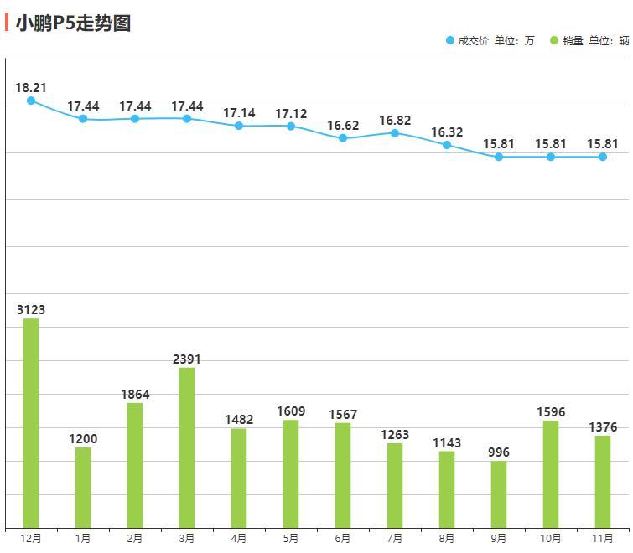Click the 18.21 price label
Viewport: 633px width, 553px height.
(31, 87)
